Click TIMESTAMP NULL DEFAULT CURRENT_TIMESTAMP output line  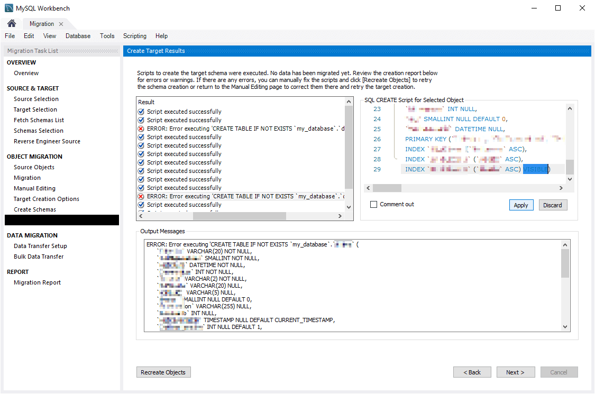[269, 320]
